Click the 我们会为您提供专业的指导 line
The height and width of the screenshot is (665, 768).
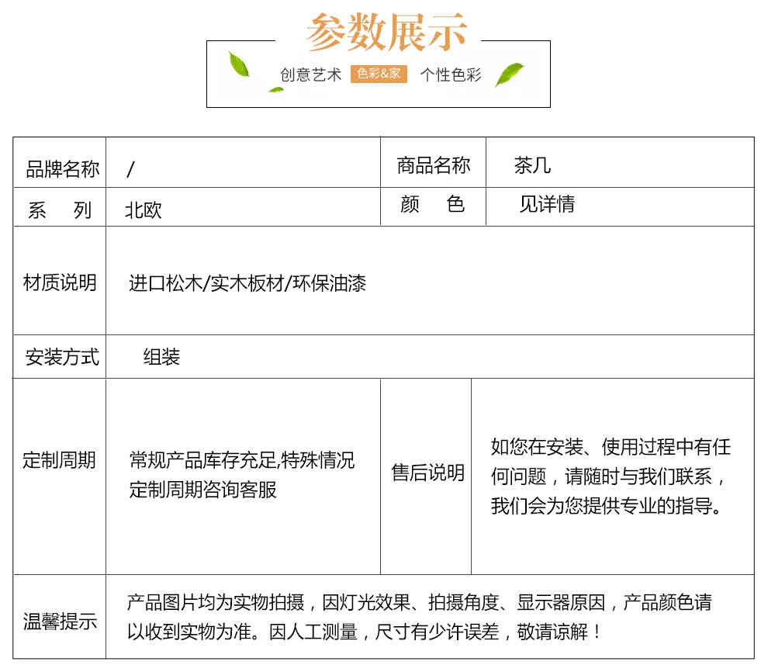pos(607,506)
